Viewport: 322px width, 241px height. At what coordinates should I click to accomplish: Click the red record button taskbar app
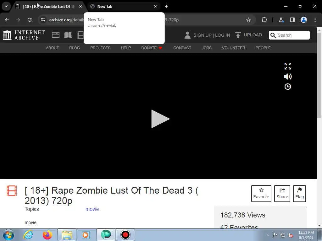pos(125,235)
